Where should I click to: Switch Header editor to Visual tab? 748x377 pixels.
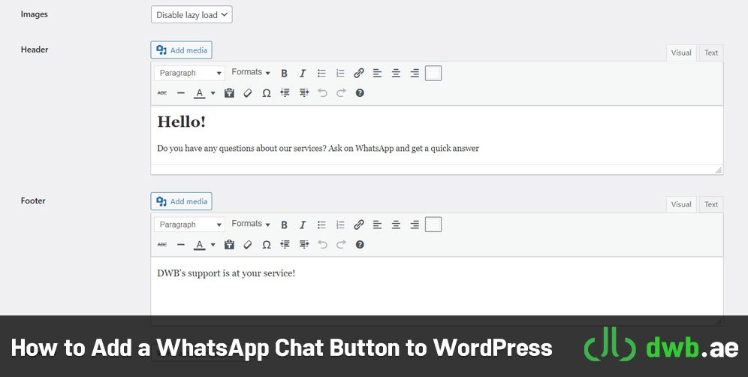pos(681,53)
